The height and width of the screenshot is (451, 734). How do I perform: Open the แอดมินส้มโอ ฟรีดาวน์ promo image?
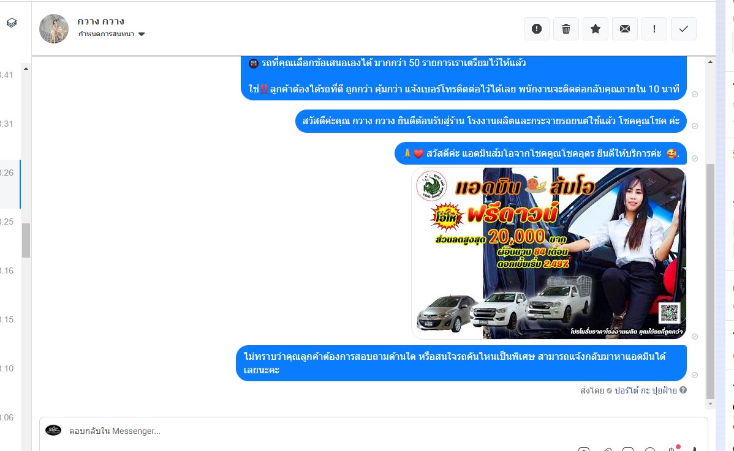tap(548, 253)
